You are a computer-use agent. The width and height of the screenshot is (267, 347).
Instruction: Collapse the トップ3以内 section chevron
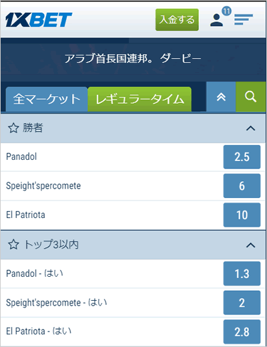tap(251, 245)
